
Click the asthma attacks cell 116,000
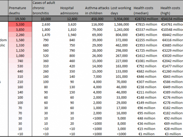97,24
